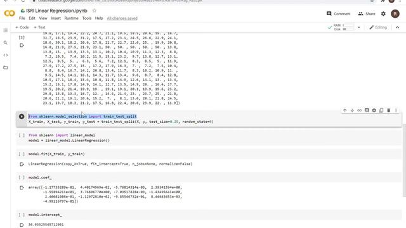
Task: Open the files folder sidebar icon
Action: tap(6, 68)
